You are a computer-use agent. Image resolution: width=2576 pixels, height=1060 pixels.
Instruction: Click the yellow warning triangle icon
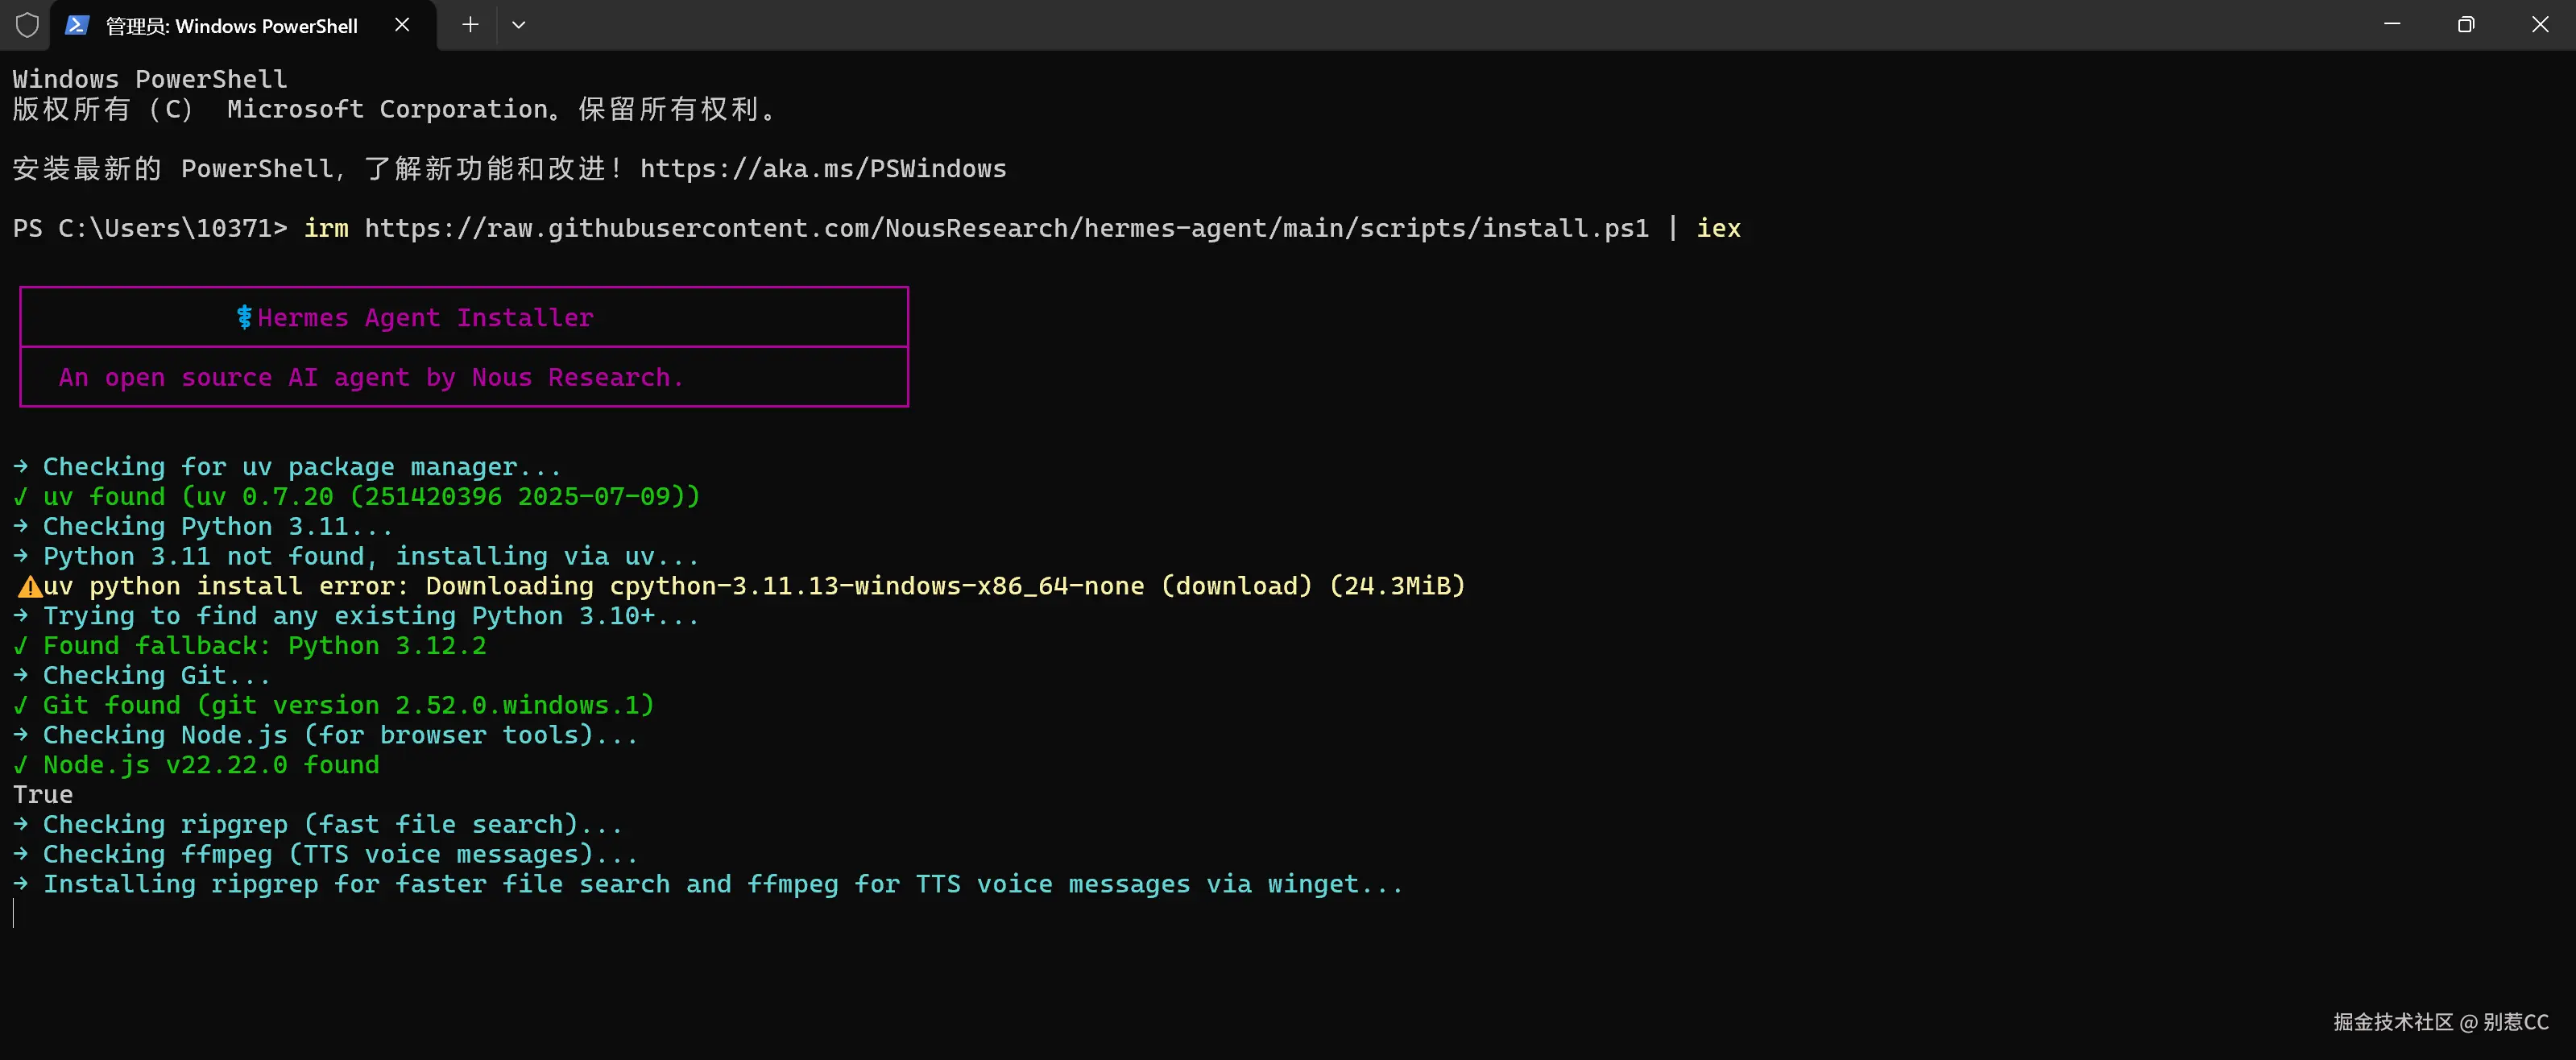(29, 587)
